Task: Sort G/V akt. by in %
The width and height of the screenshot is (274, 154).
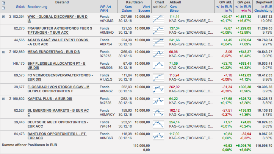Action: click(229, 11)
